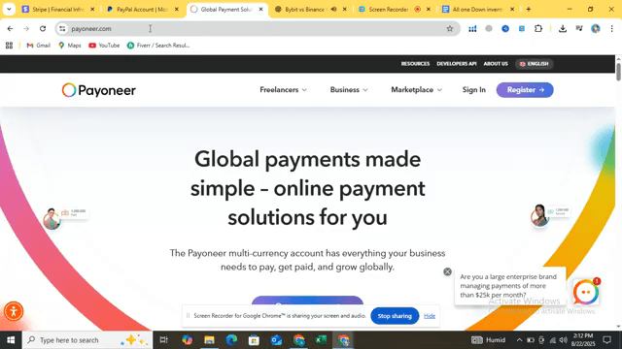This screenshot has height=349, width=622.
Task: Expand the Freelancers menu
Action: (x=283, y=90)
